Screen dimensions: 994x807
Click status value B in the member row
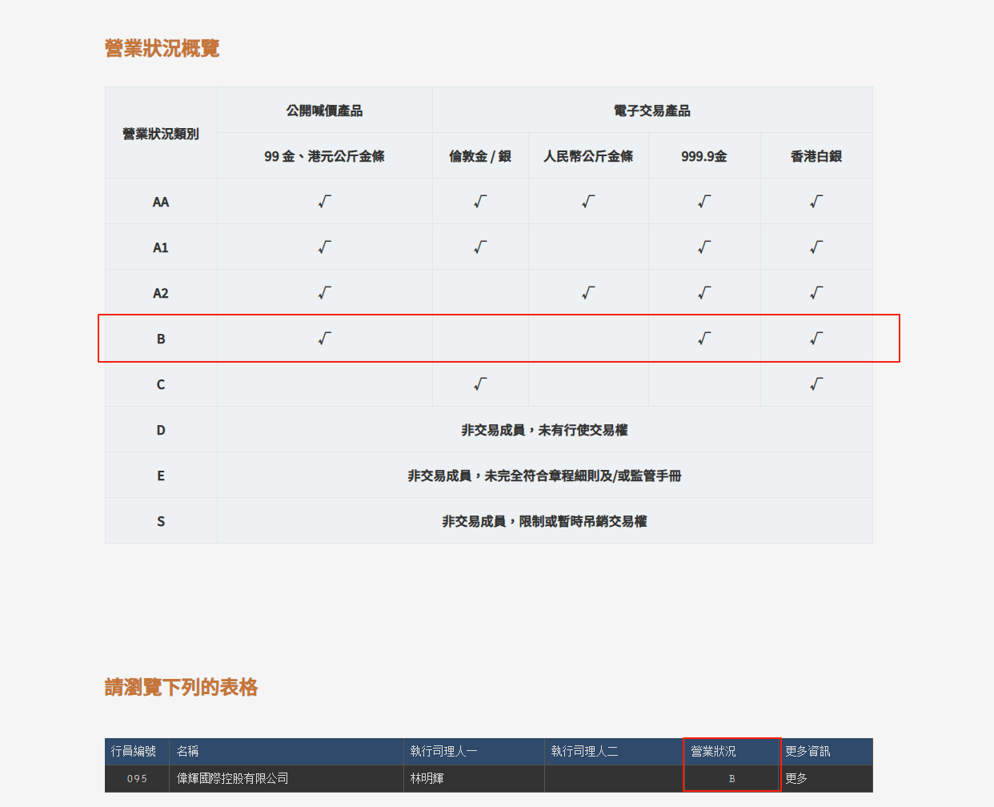[731, 778]
